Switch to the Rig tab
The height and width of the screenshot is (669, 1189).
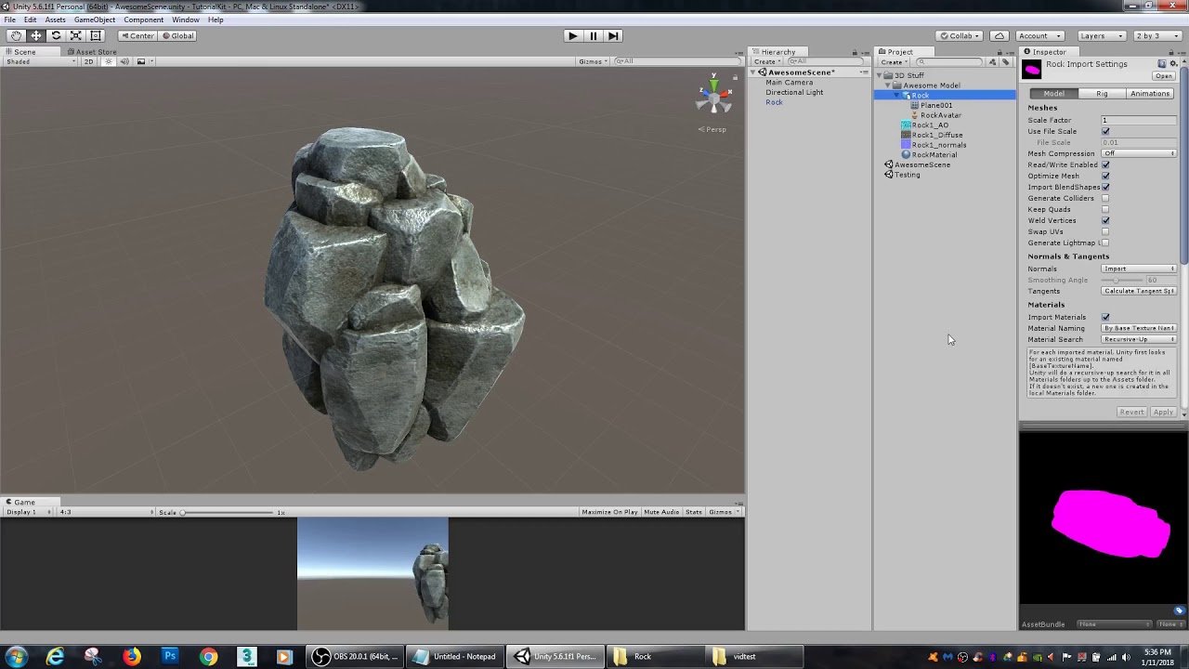(1102, 93)
